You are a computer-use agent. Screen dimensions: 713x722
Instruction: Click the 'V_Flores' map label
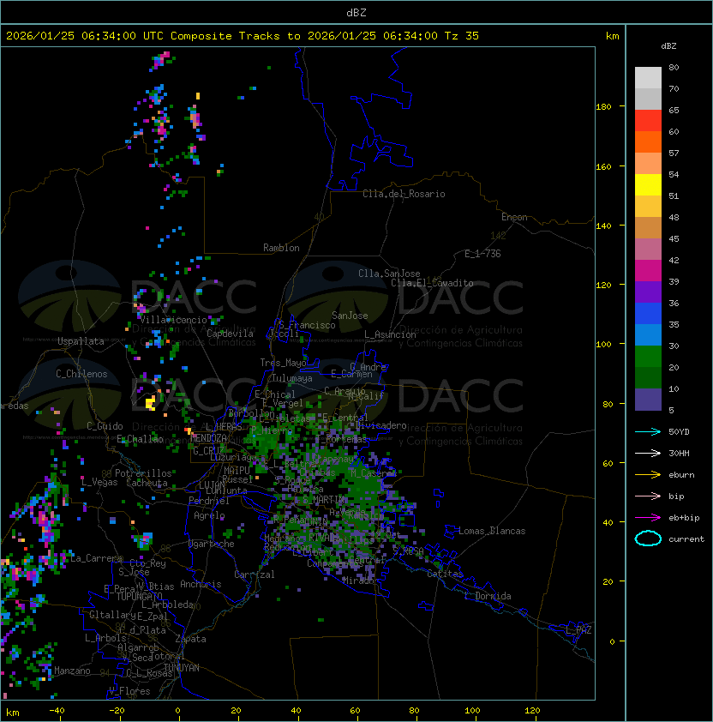tap(129, 691)
